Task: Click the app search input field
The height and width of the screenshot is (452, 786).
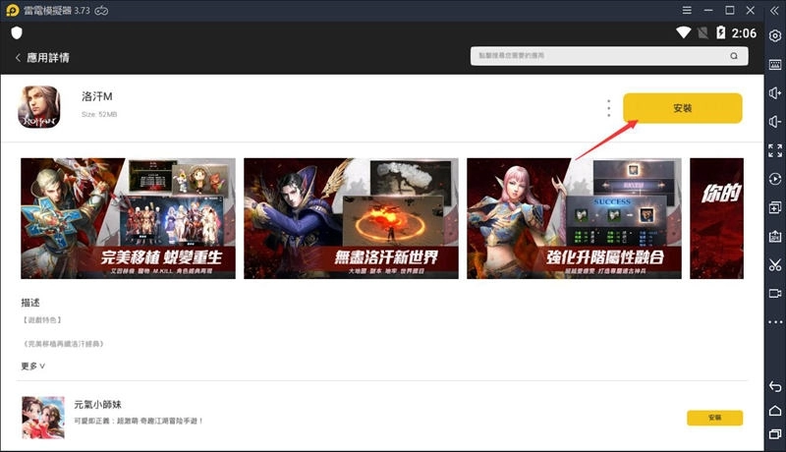Action: pyautogui.click(x=599, y=58)
